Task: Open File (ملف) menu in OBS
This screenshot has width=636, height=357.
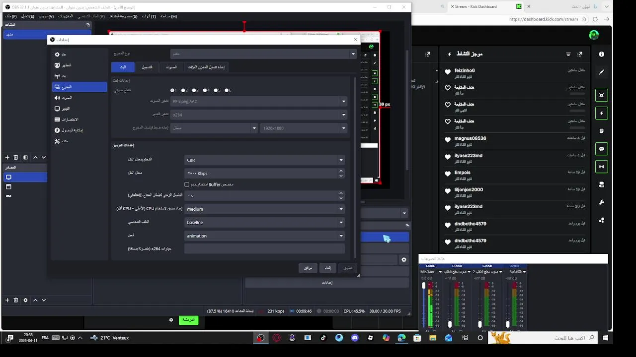Action: [11, 16]
